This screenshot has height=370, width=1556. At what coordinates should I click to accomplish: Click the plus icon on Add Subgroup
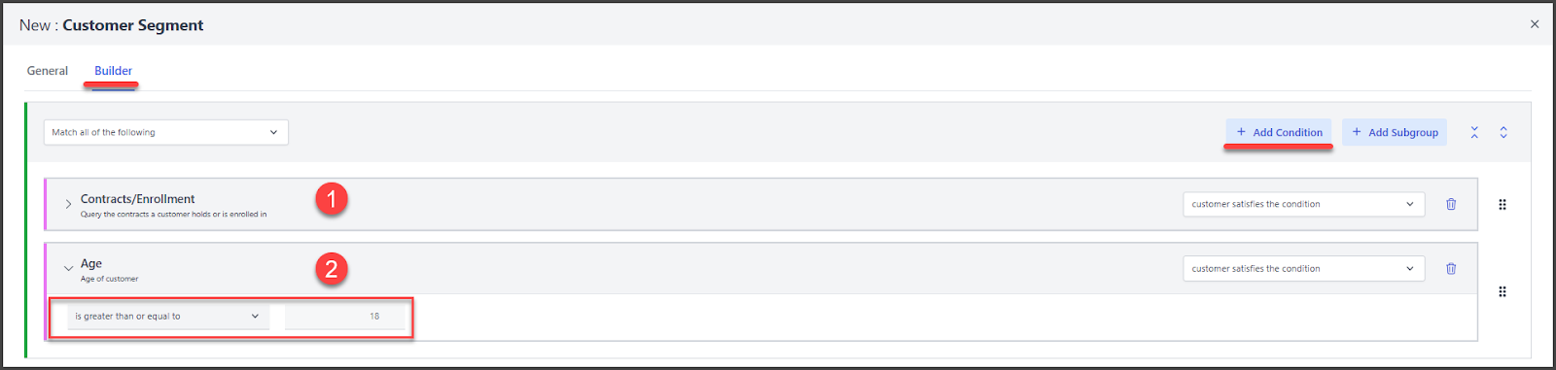pos(1357,132)
